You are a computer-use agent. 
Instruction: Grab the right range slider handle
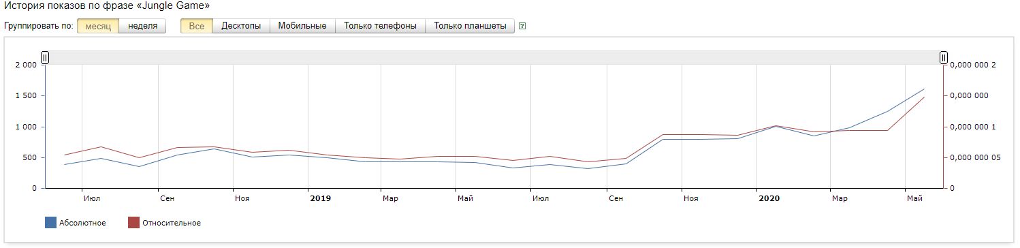tap(944, 58)
